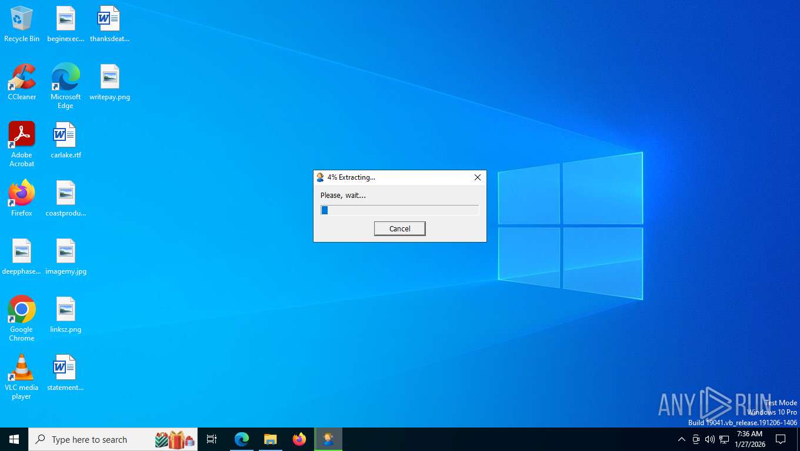
Task: Select the imagemy.jpg file icon
Action: click(x=66, y=257)
